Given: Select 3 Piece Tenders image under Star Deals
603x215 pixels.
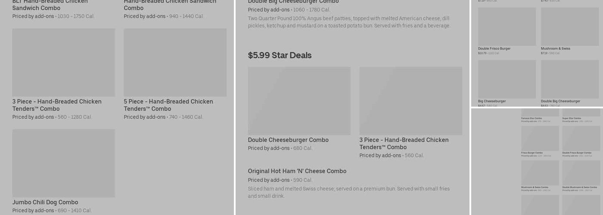Looking at the screenshot, I should click(410, 101).
